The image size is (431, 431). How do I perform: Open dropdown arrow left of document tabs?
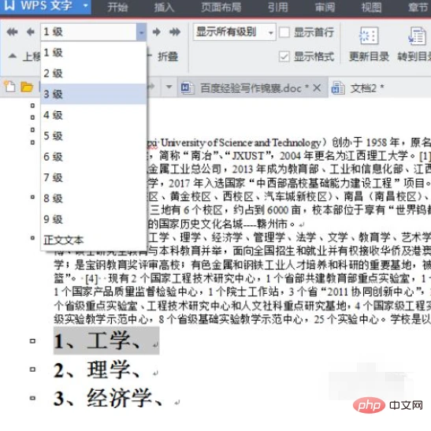click(169, 87)
